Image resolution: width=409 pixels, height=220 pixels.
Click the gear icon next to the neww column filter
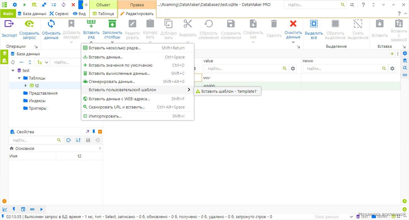click(x=392, y=69)
